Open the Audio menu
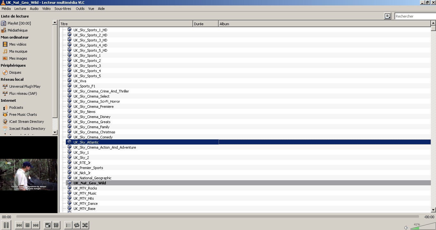The height and width of the screenshot is (230, 436). (34, 9)
